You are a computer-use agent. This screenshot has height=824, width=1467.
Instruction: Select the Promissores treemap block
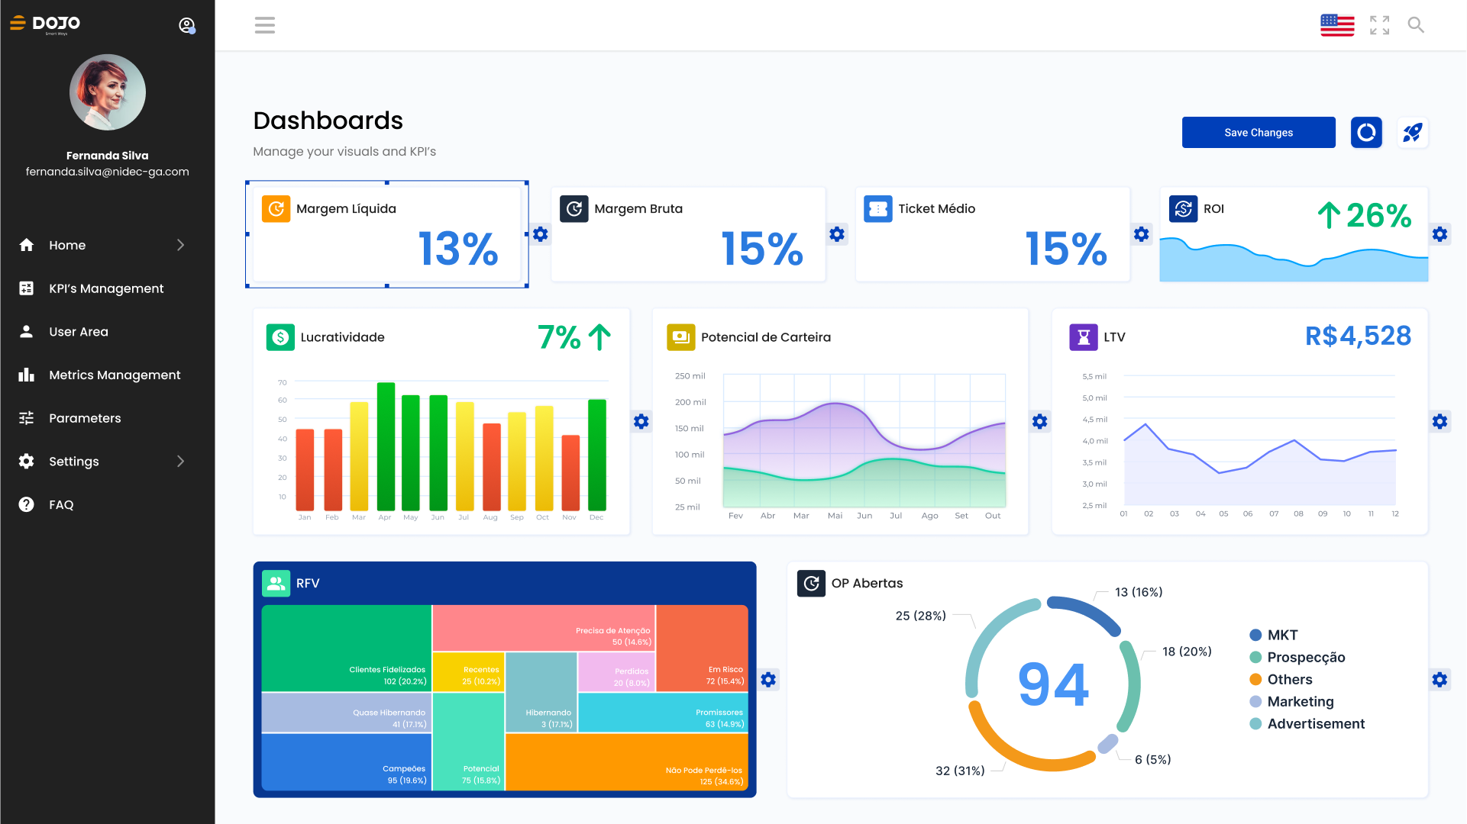click(x=663, y=712)
